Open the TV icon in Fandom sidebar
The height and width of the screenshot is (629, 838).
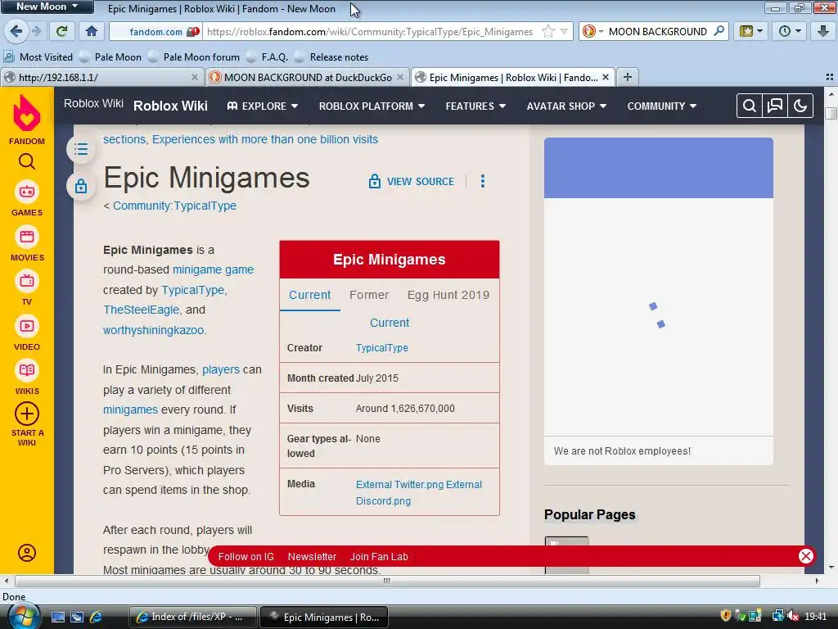27,281
